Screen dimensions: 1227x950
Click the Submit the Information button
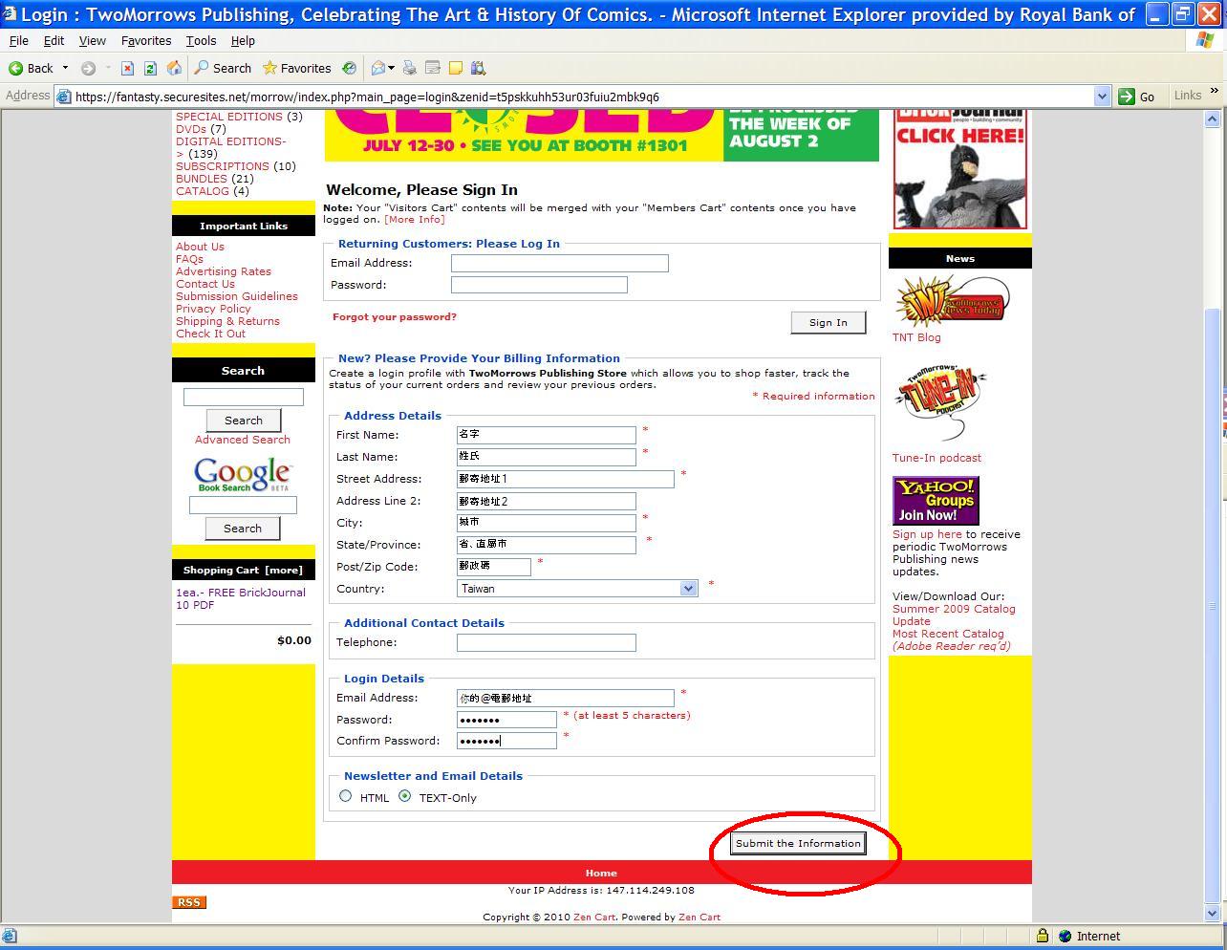798,843
